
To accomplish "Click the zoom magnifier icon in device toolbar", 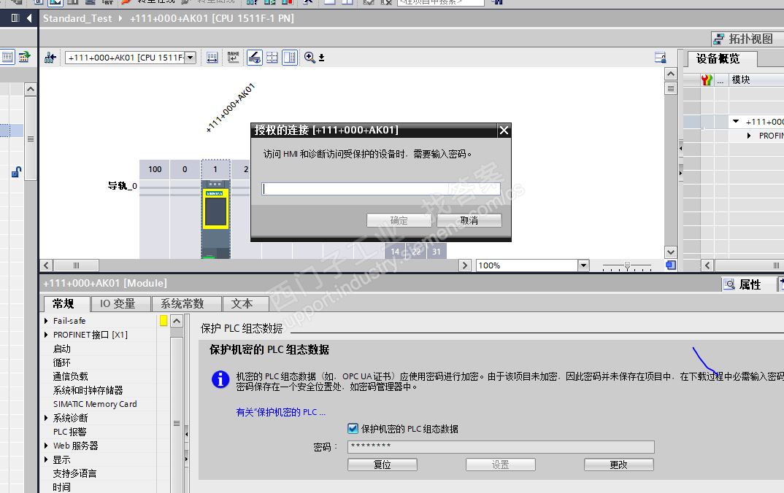I will 310,58.
